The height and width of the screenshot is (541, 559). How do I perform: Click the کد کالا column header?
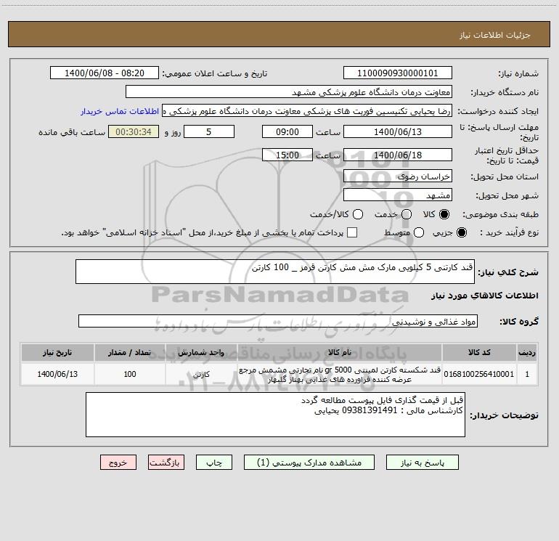click(x=479, y=352)
